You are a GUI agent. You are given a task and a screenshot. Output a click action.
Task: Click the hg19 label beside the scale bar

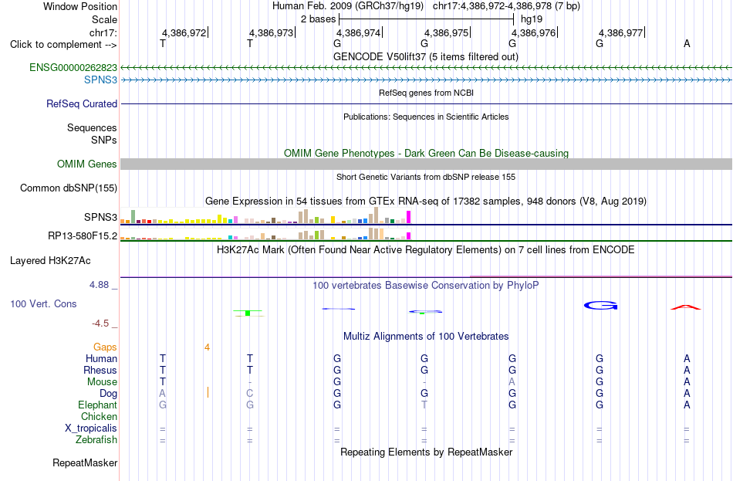point(532,19)
